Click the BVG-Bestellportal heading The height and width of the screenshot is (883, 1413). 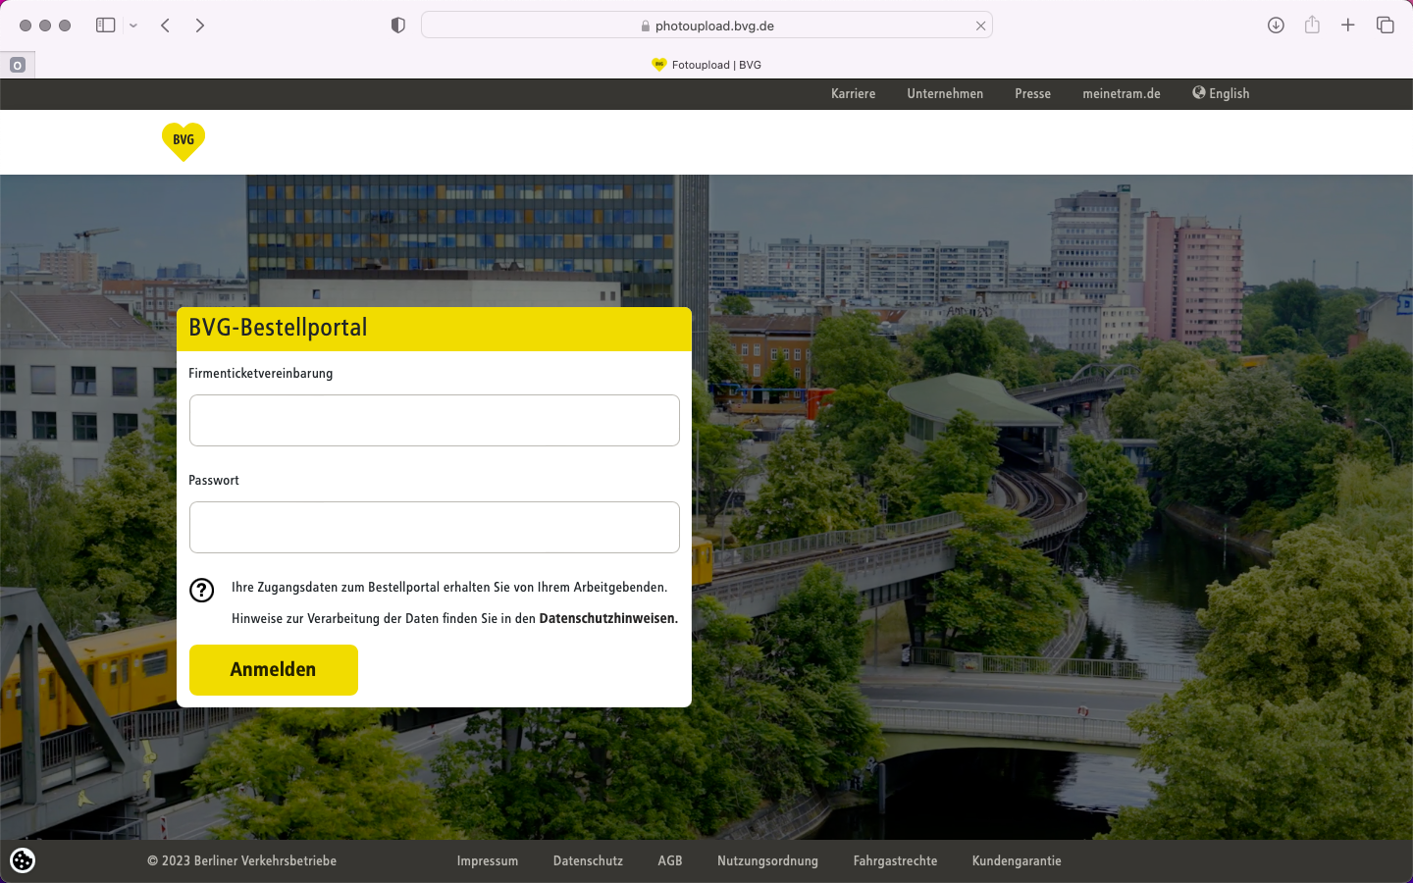coord(278,328)
